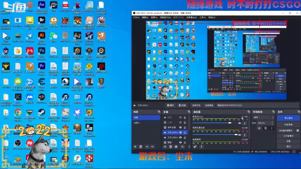Select the Google Chrome desktop icon

point(18,115)
